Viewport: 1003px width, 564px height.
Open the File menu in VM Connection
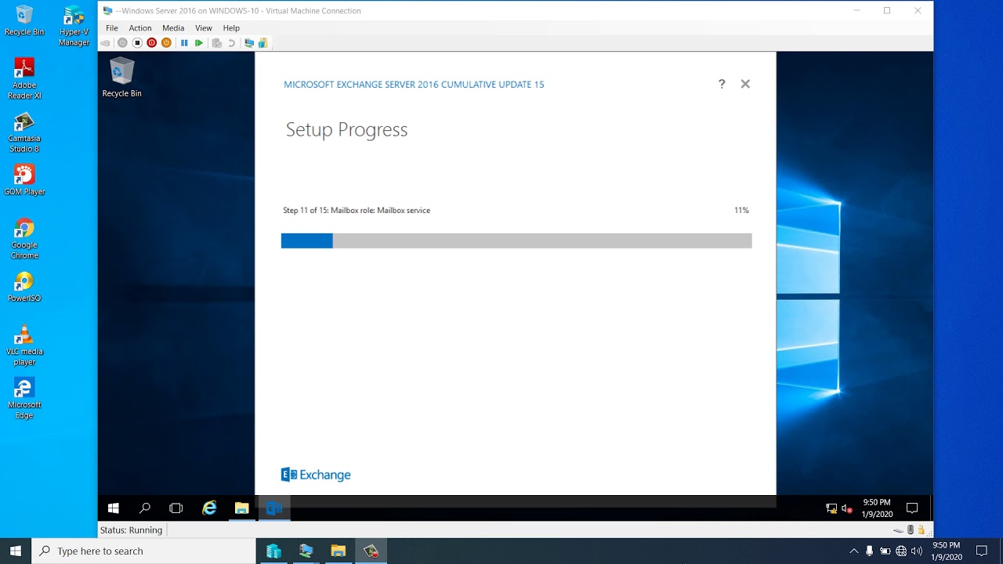(112, 28)
